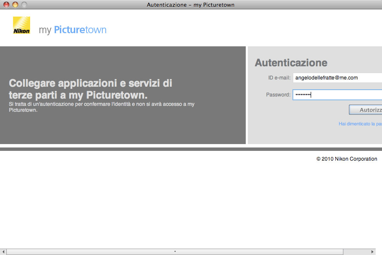
Task: Click the Autorizza button
Action: click(365, 110)
